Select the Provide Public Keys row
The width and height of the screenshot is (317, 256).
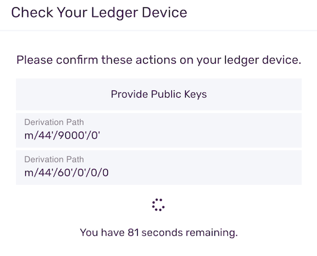[x=158, y=94]
